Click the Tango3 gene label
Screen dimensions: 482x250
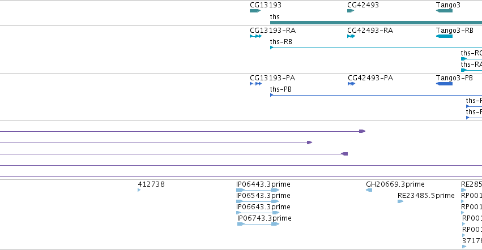(448, 5)
